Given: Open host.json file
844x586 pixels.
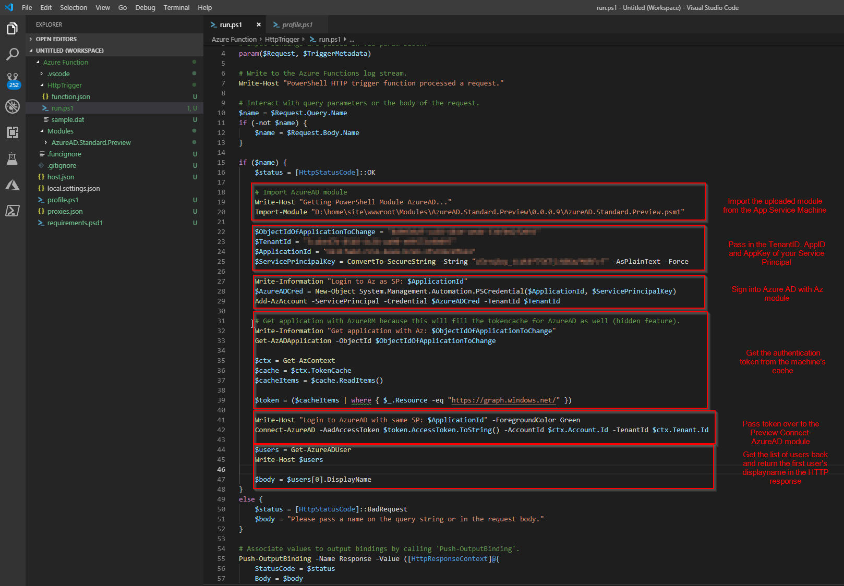Looking at the screenshot, I should (x=115, y=177).
